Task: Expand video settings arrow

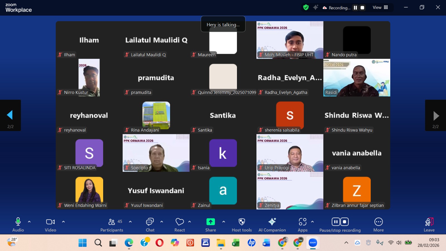Action: pos(63,222)
